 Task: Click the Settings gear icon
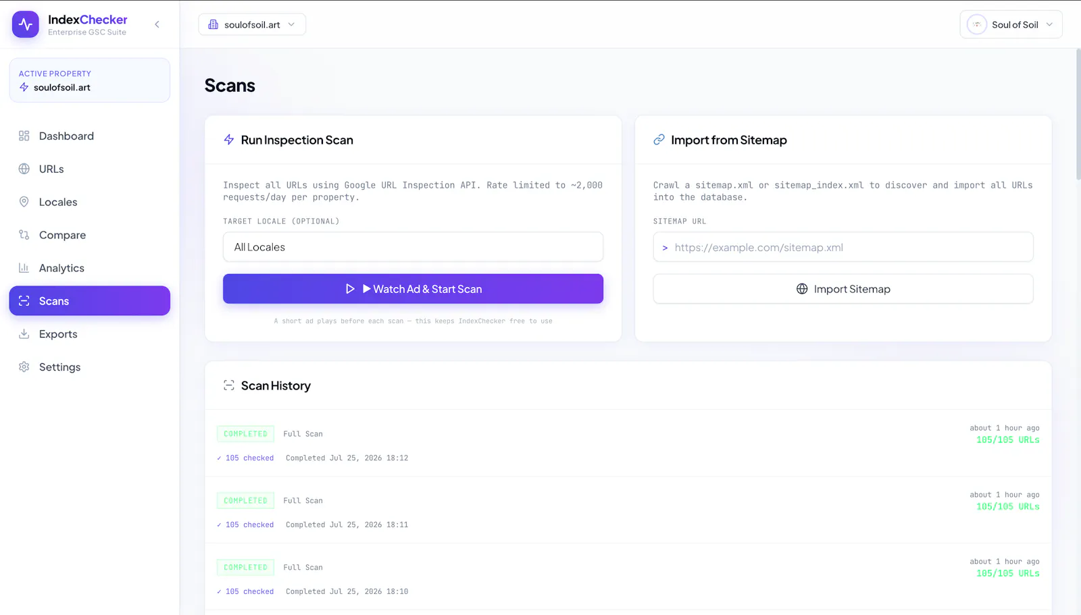[x=24, y=367]
